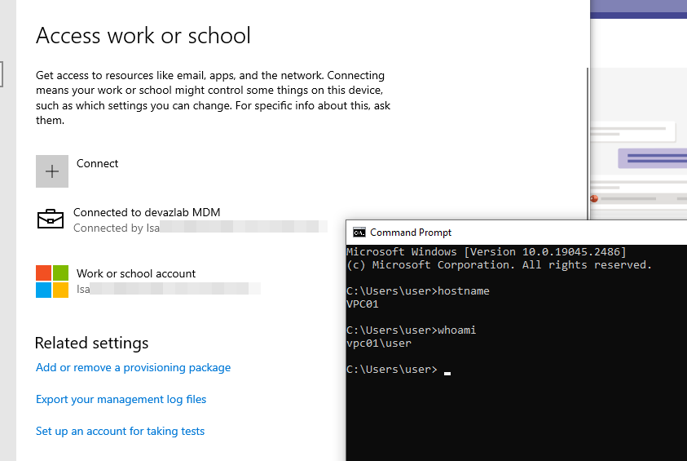Open Set up an account for taking tests
Image resolution: width=687 pixels, height=461 pixels.
[120, 431]
